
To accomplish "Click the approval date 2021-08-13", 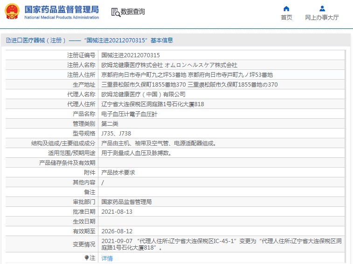I will click(x=117, y=212).
